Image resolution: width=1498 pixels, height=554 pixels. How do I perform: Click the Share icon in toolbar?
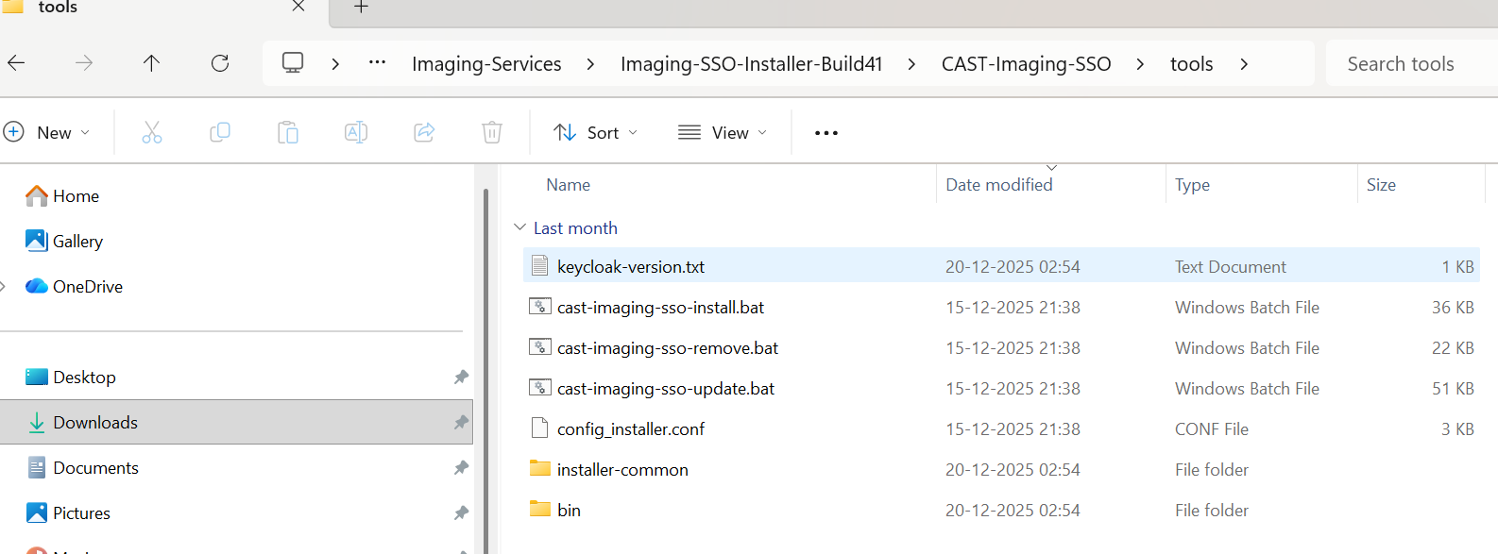point(424,133)
